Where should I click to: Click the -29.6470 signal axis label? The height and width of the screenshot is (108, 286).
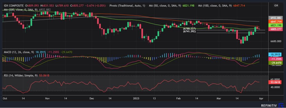tap(275, 63)
